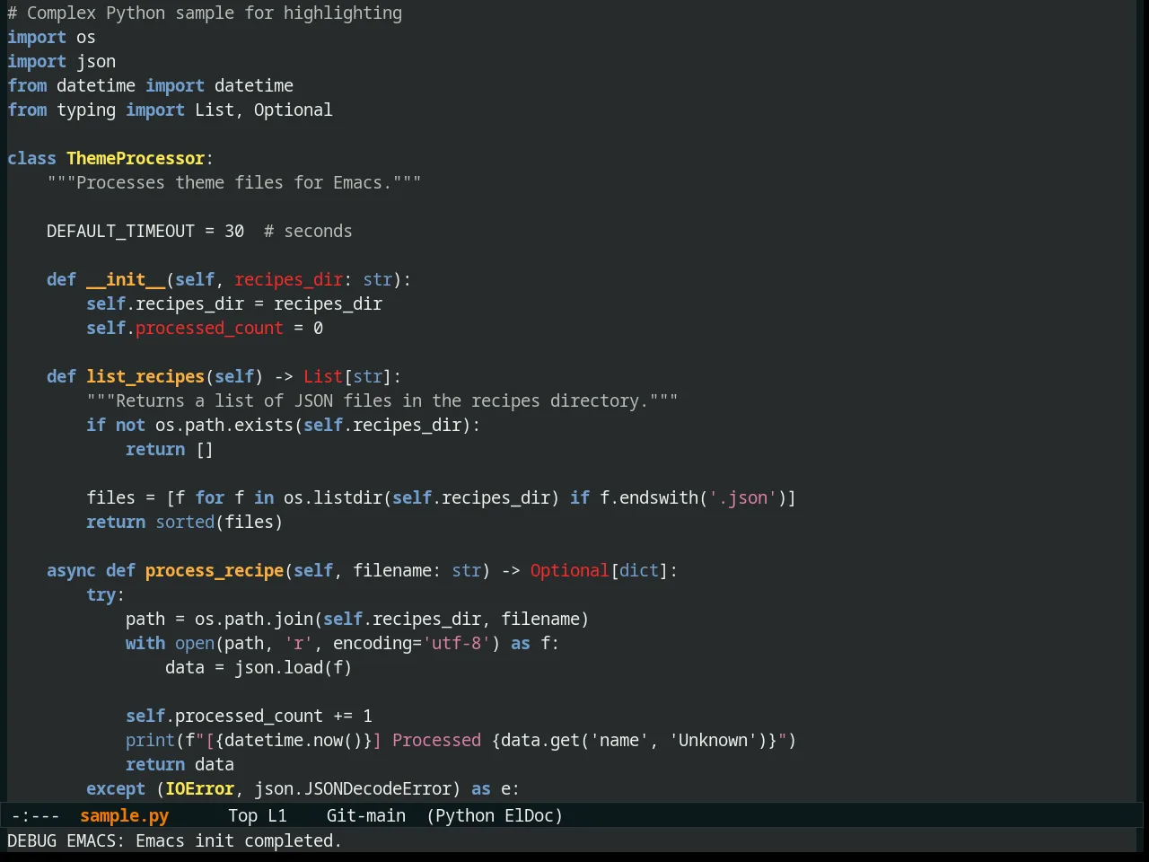1149x862 pixels.
Task: Click the Git-main version control indicator
Action: (x=365, y=815)
